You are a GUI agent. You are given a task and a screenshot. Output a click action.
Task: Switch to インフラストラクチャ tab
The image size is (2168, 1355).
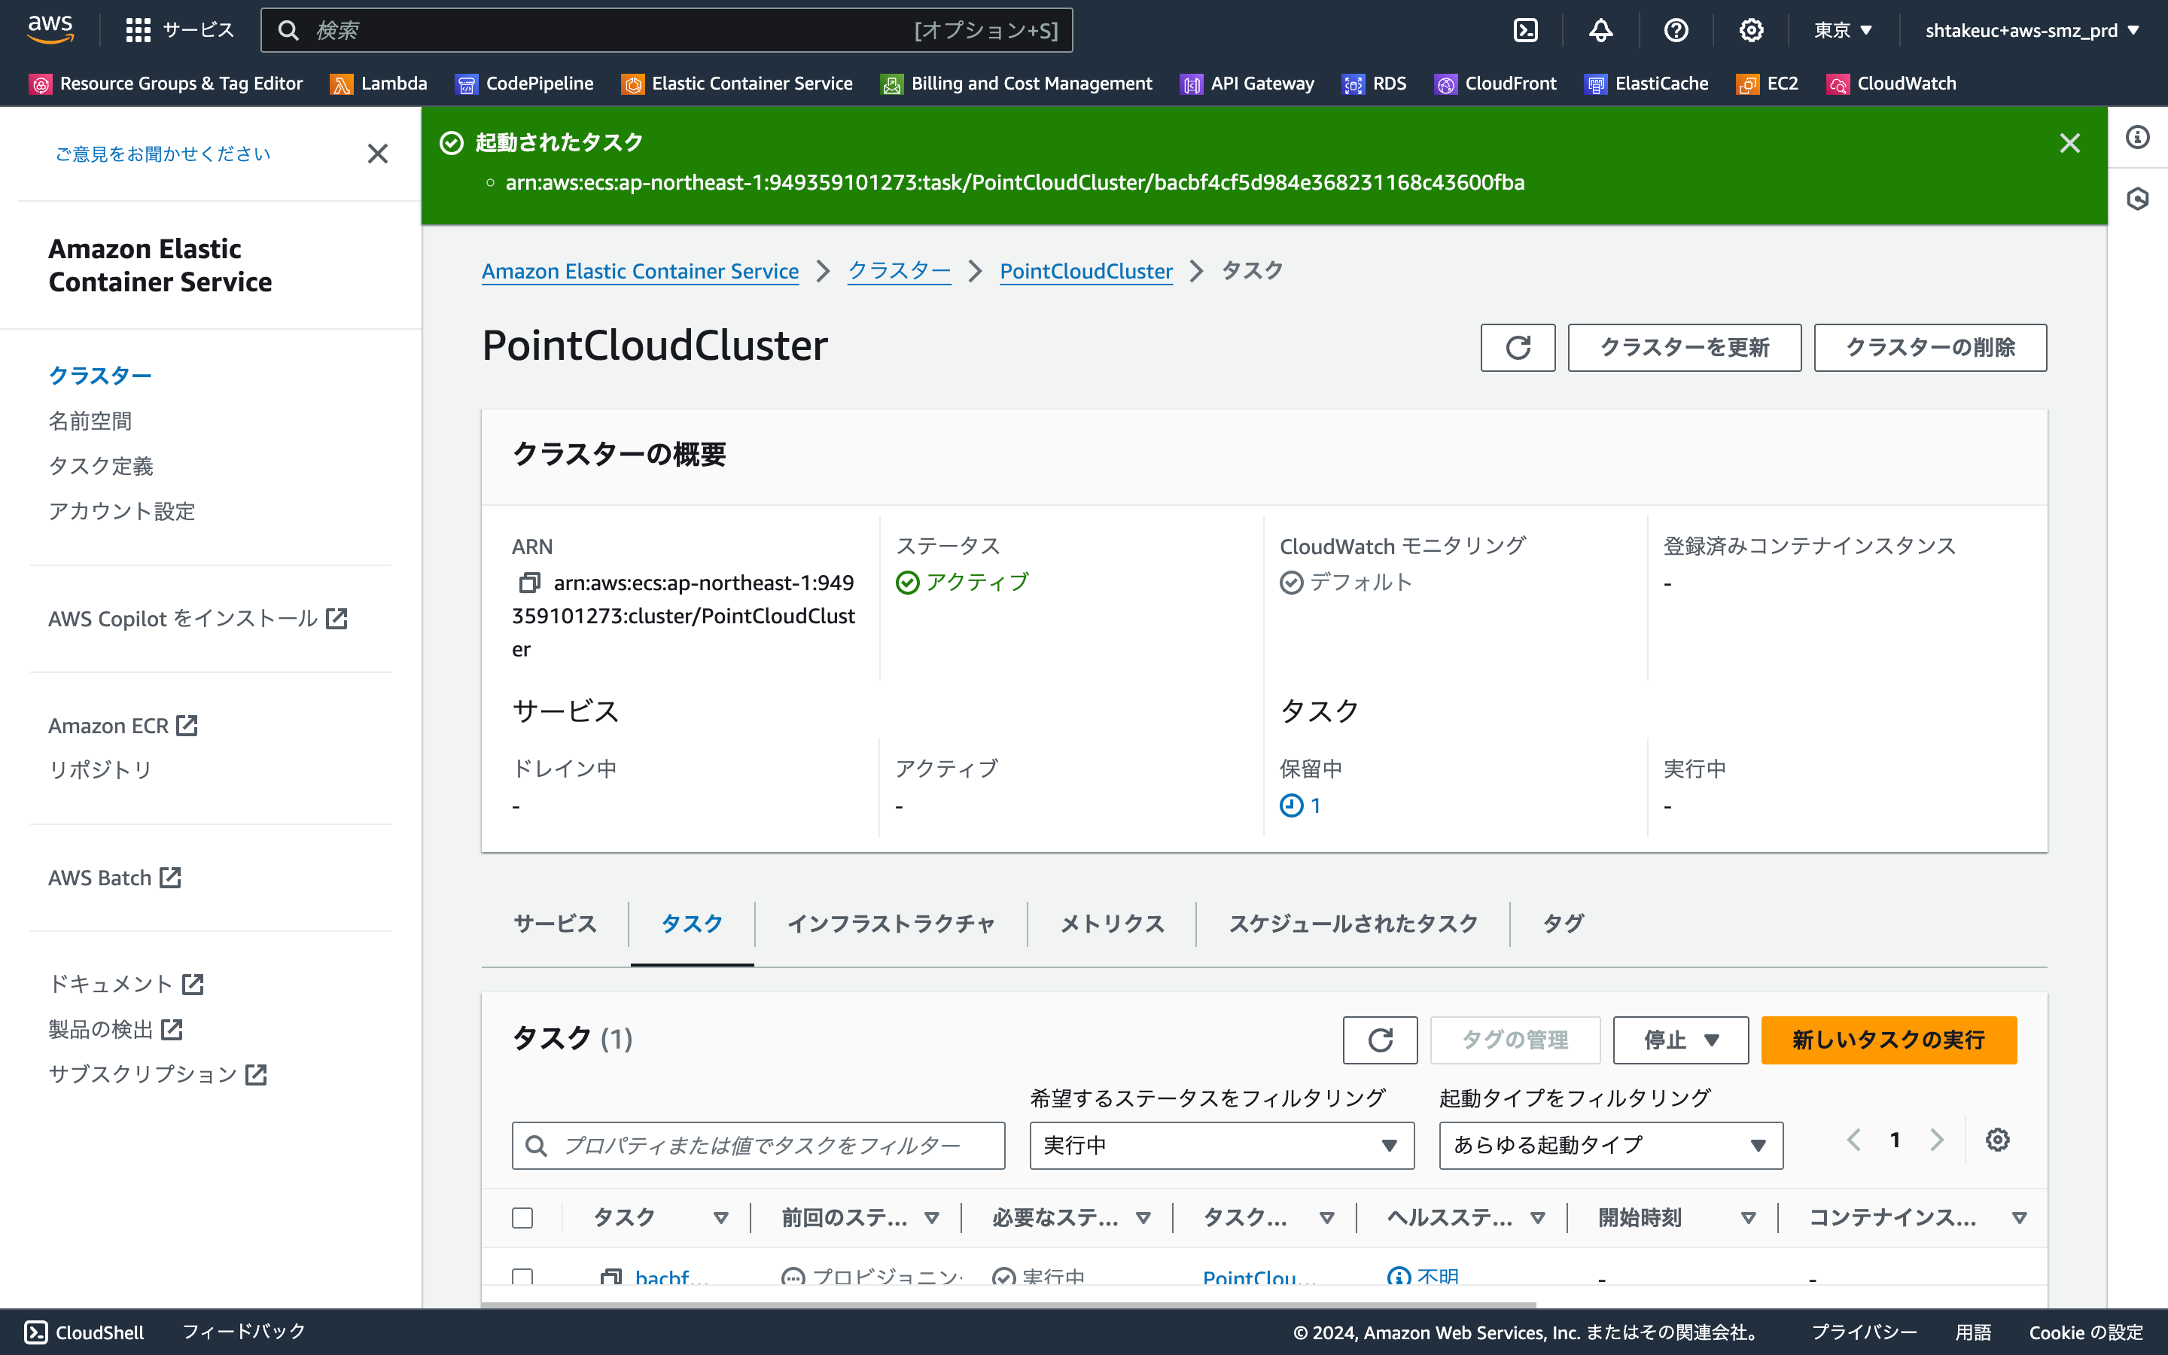click(891, 924)
